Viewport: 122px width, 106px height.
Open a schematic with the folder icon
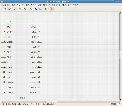coord(9,9)
